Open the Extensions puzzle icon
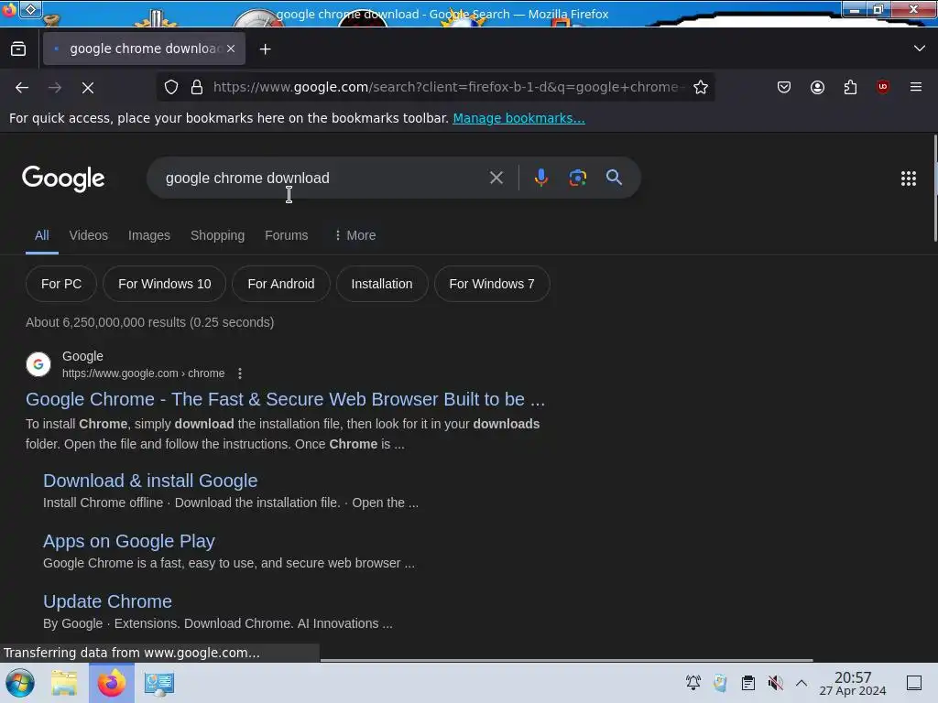The height and width of the screenshot is (703, 938). (x=850, y=87)
